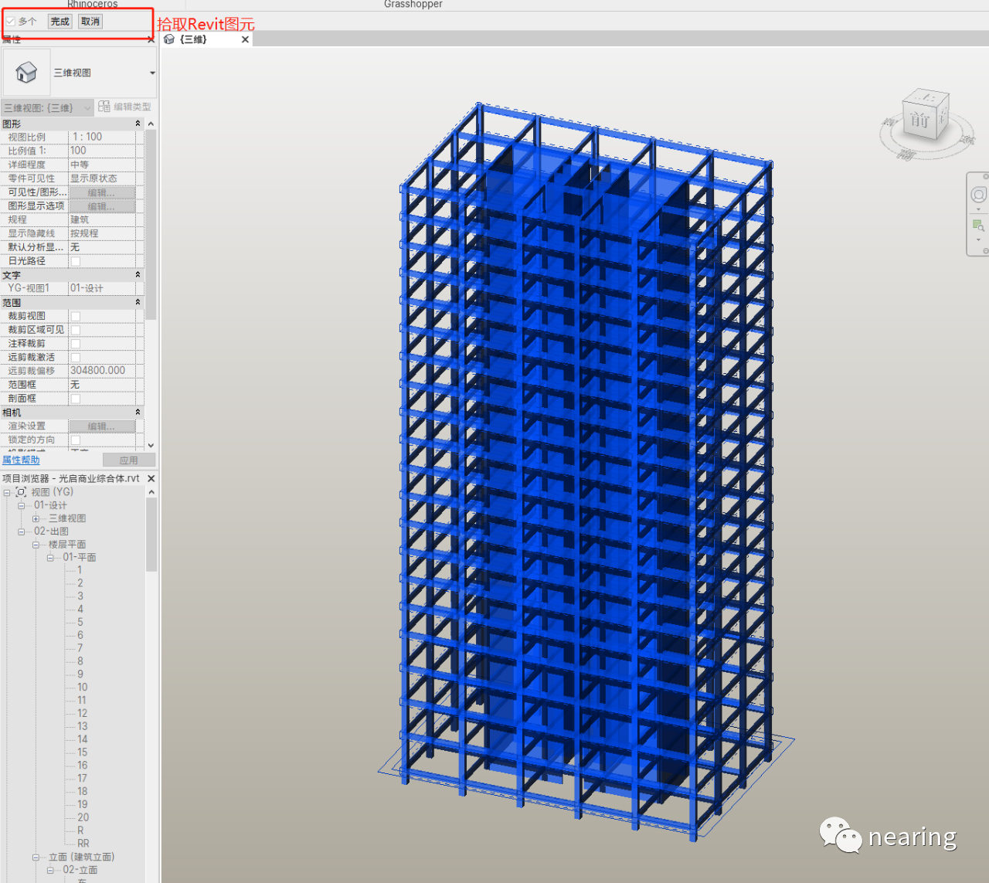Toggle the 日光路径 sun path checkbox

tap(76, 261)
